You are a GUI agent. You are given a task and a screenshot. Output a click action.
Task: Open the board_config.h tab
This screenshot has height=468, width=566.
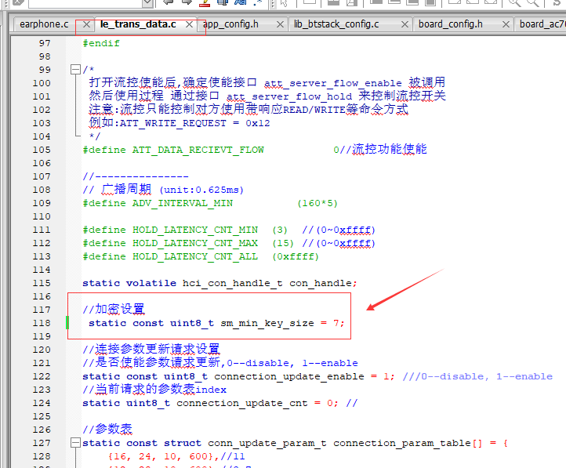pyautogui.click(x=450, y=24)
